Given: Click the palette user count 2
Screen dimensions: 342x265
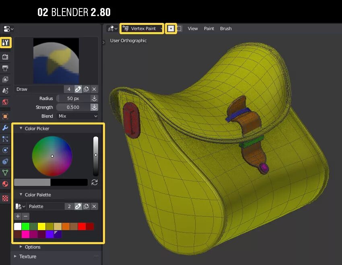Looking at the screenshot, I should pyautogui.click(x=69, y=206).
